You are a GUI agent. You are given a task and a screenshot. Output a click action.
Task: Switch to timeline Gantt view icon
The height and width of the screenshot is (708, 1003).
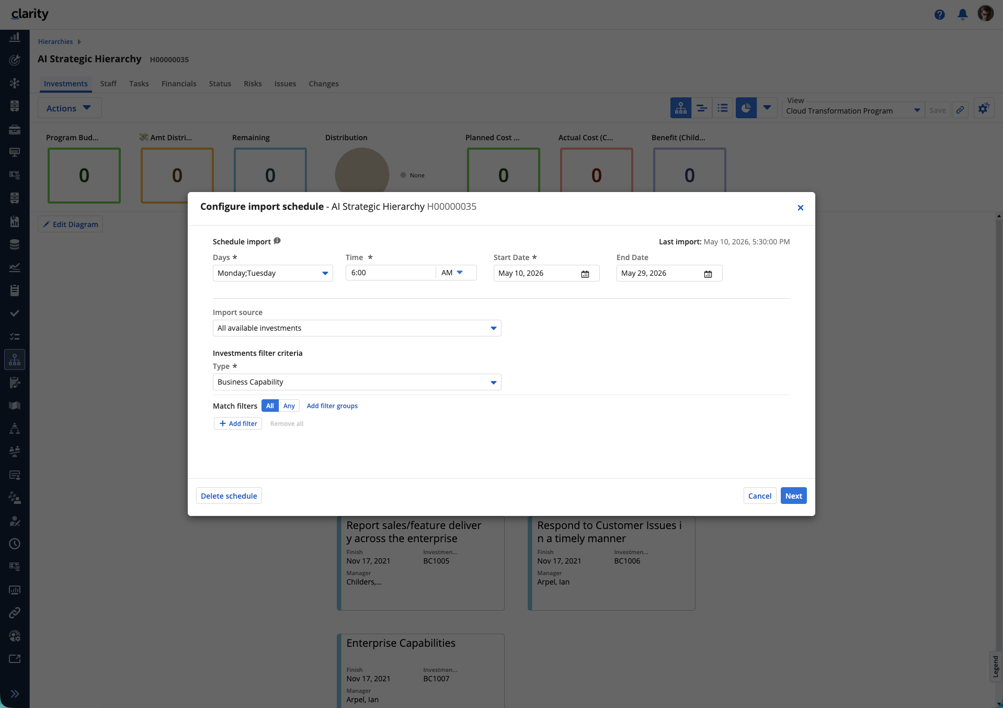pyautogui.click(x=702, y=108)
